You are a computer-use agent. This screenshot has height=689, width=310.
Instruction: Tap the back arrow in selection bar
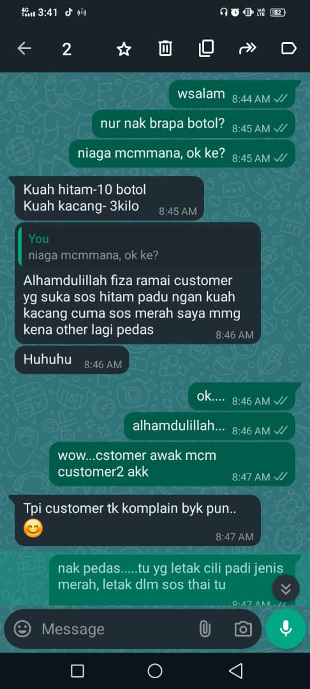[25, 48]
